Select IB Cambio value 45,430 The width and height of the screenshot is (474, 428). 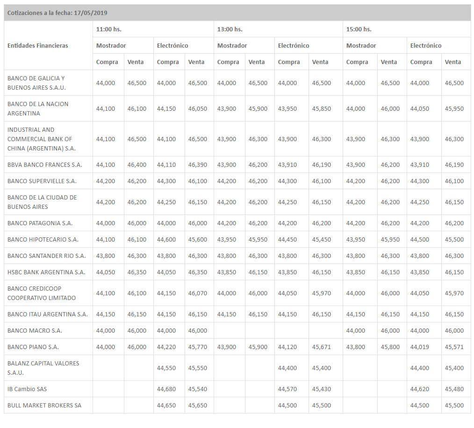(321, 389)
